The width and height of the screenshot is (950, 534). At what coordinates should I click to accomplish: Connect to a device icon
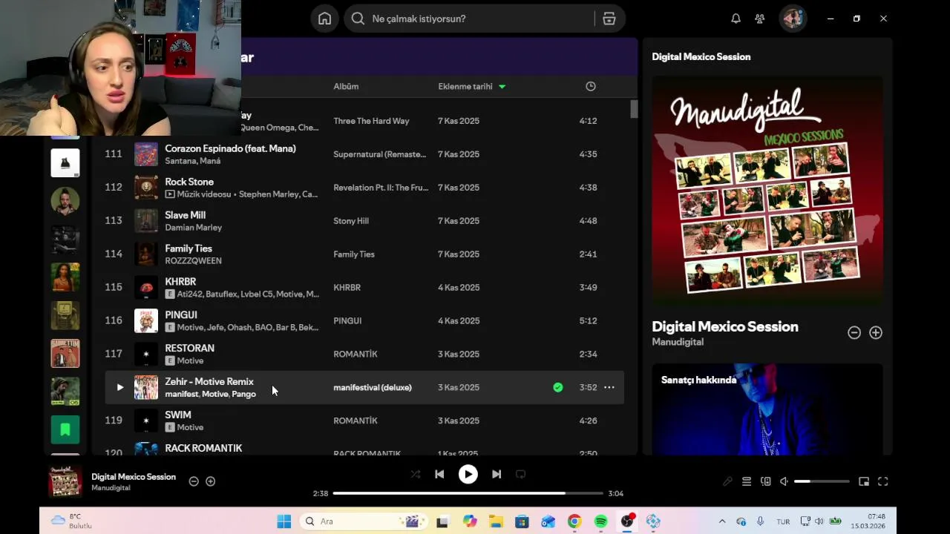[766, 481]
